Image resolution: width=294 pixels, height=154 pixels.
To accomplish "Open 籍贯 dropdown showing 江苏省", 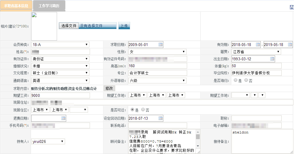I will pyautogui.click(x=256, y=52).
